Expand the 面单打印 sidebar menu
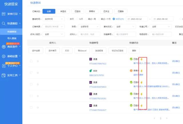This screenshot has height=124, width=183. click(x=20, y=14)
